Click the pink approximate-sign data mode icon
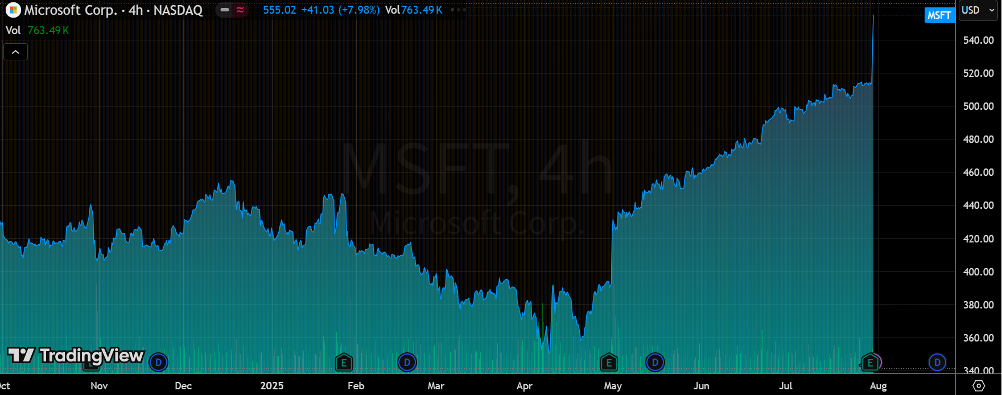Screen dimensions: 1002x395 click(240, 10)
